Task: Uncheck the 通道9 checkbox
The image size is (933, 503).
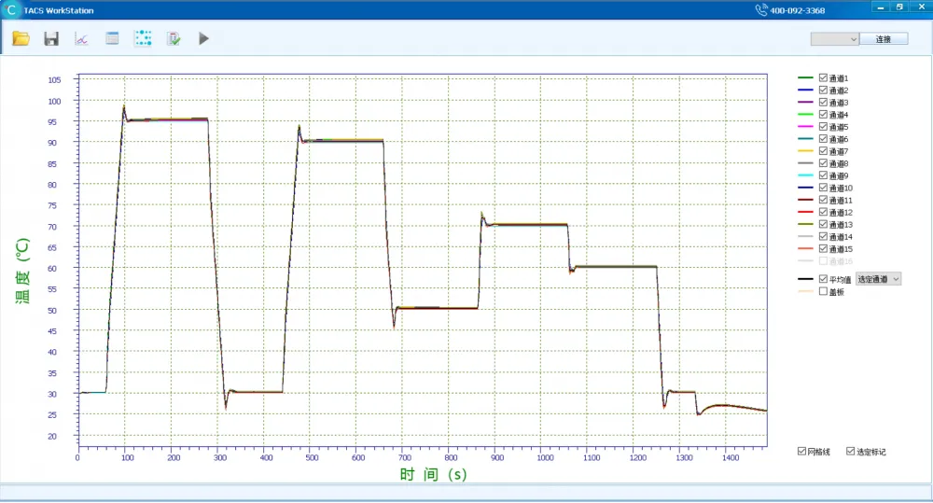Action: point(823,175)
